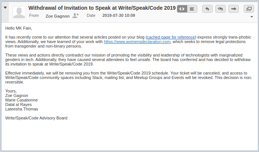Switch to HTML view of the message
The width and height of the screenshot is (259, 152).
coord(182,9)
